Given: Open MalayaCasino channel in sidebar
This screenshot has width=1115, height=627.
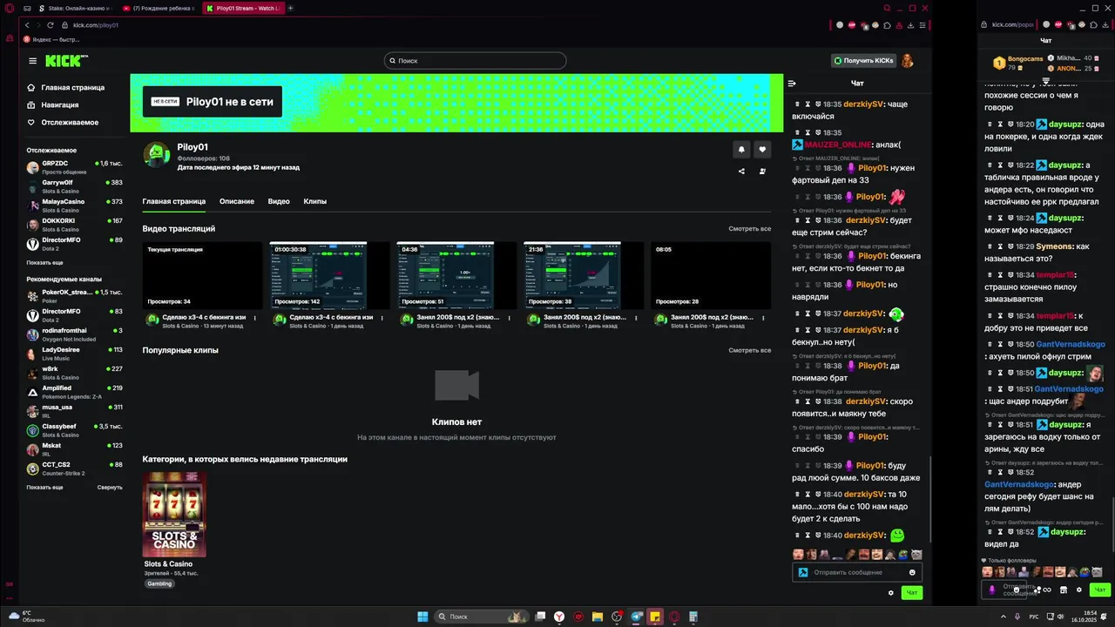Looking at the screenshot, I should coord(74,206).
